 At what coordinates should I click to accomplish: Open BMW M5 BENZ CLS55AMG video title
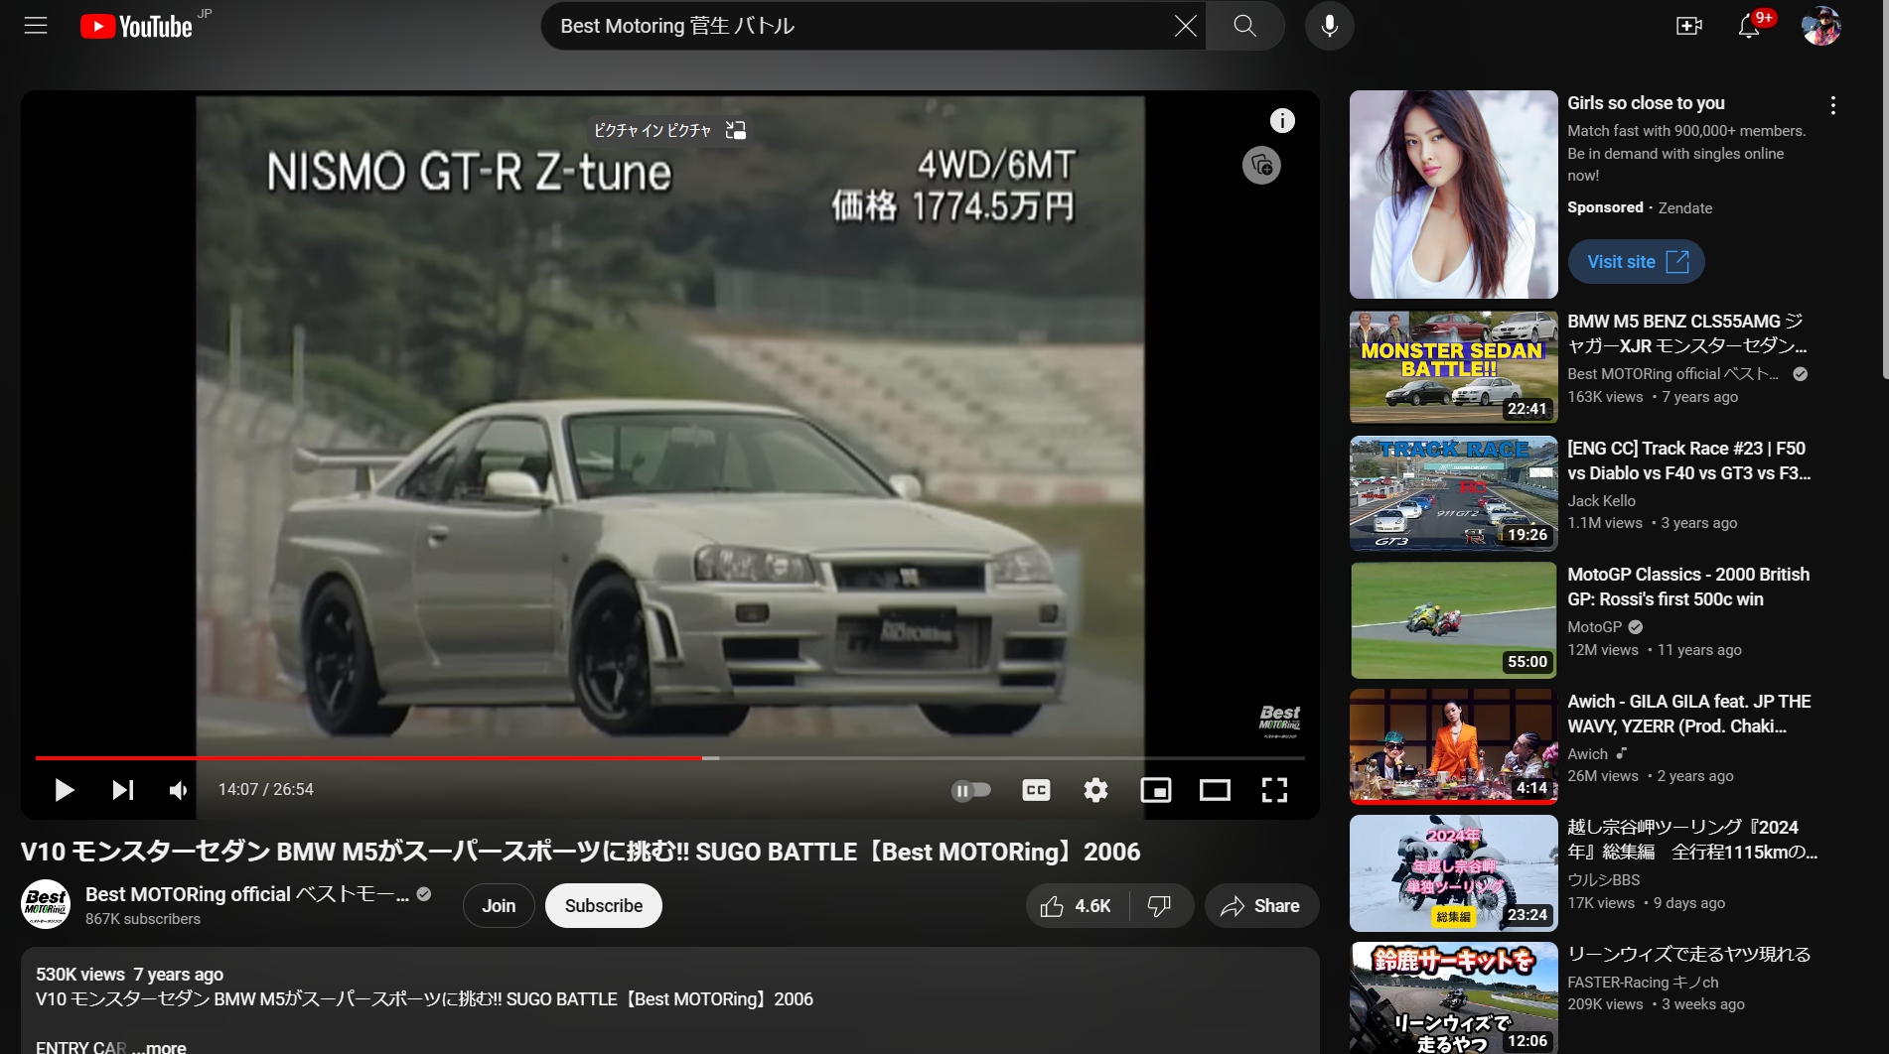1688,333
